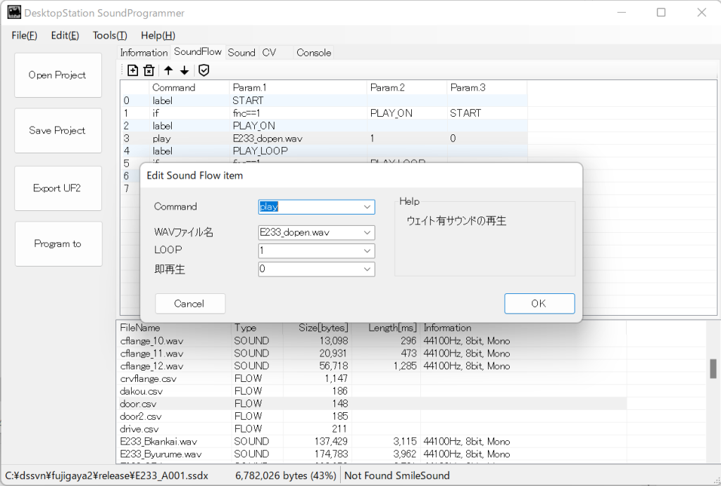
Task: Move the selected row up with the arrow
Action: click(x=168, y=70)
